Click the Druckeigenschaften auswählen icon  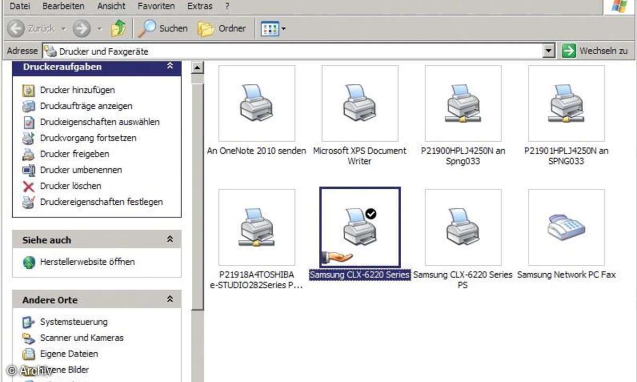[x=29, y=122]
